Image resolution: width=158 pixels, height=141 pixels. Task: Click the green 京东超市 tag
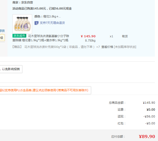coord(19,36)
